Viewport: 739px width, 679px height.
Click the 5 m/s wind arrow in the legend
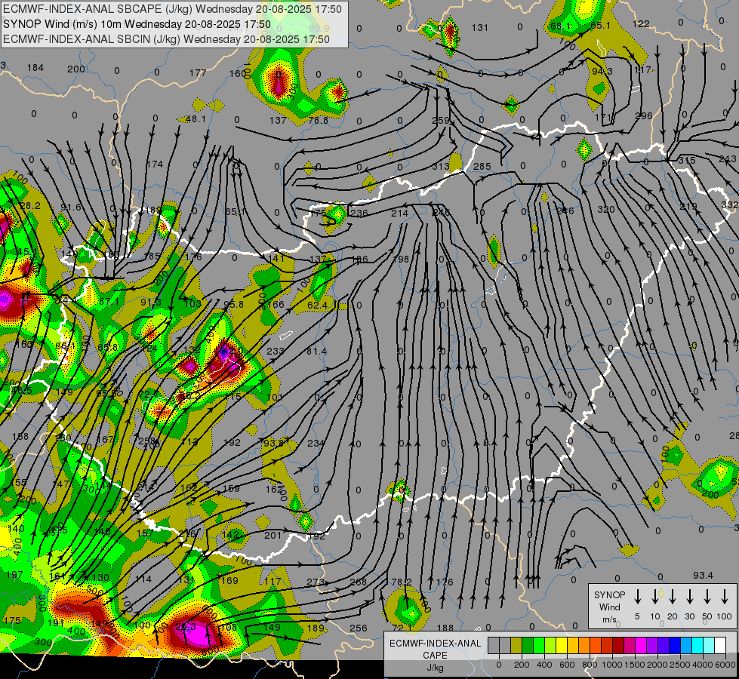coord(637,596)
